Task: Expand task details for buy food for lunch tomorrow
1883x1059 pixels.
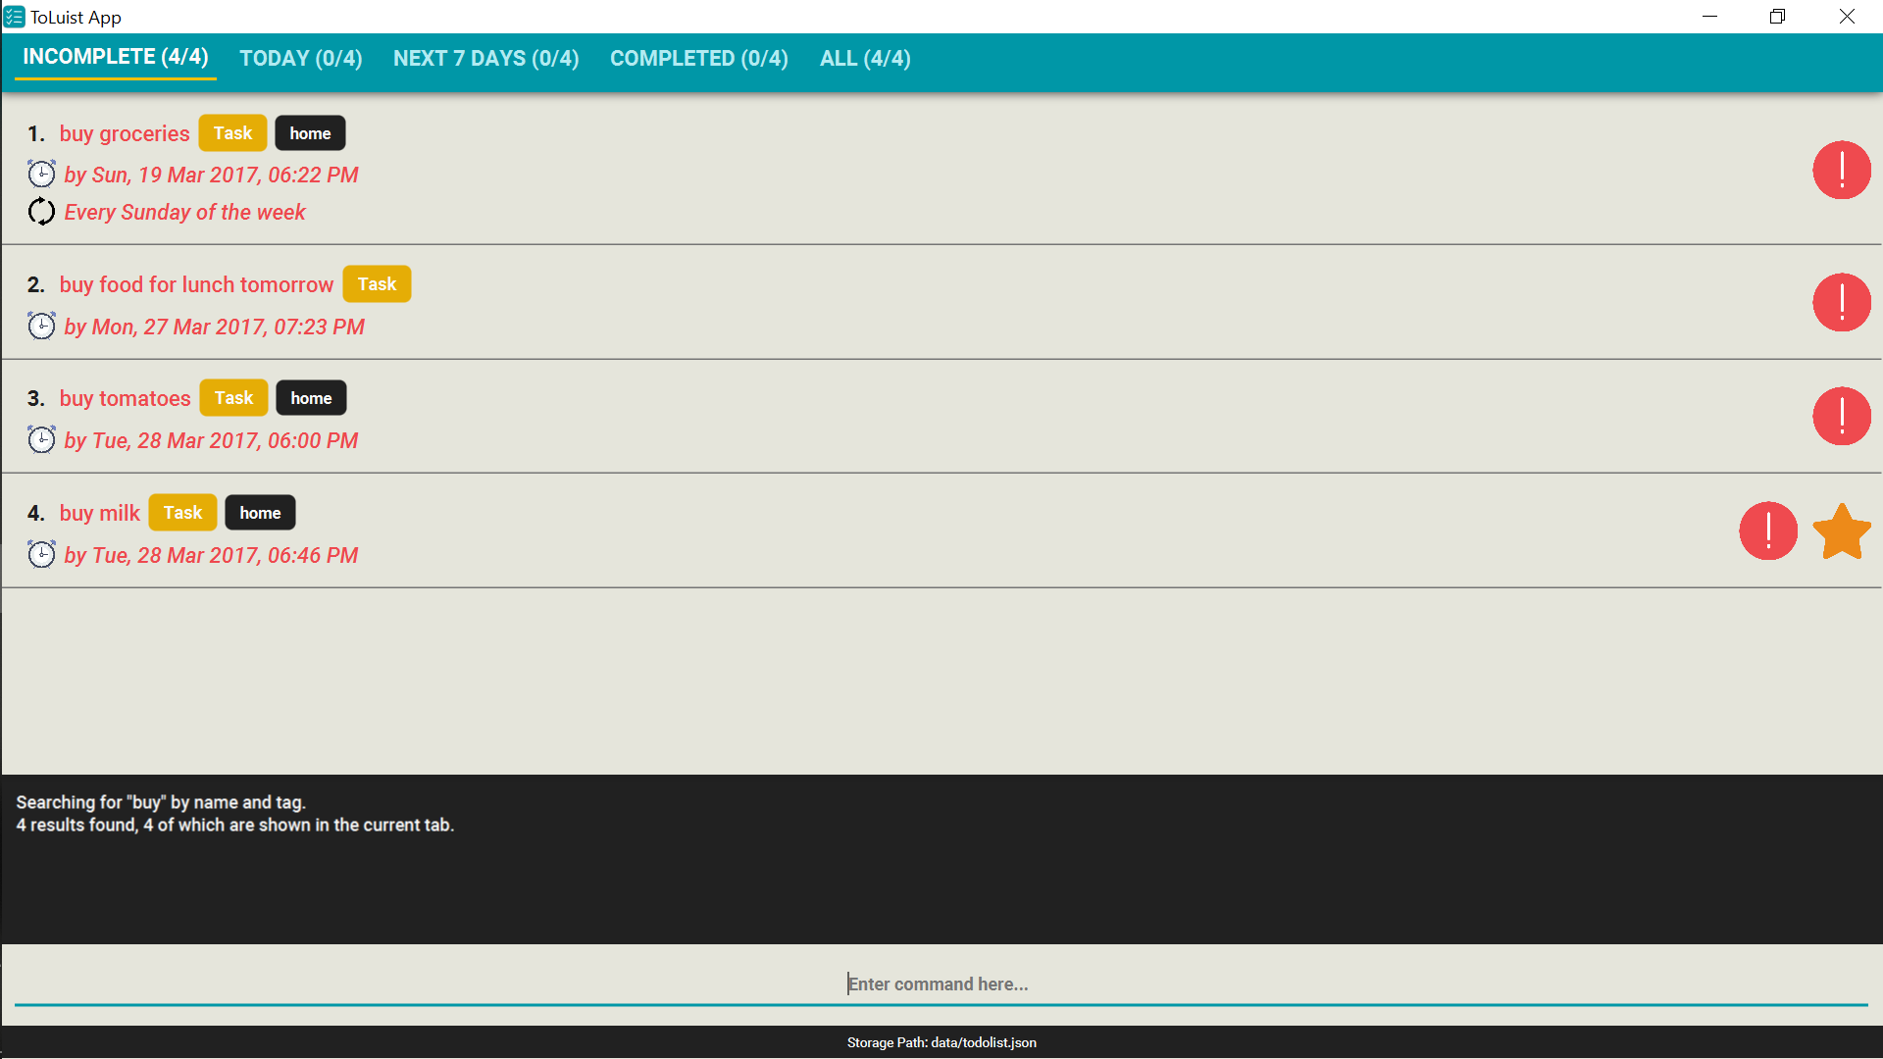Action: pos(195,281)
